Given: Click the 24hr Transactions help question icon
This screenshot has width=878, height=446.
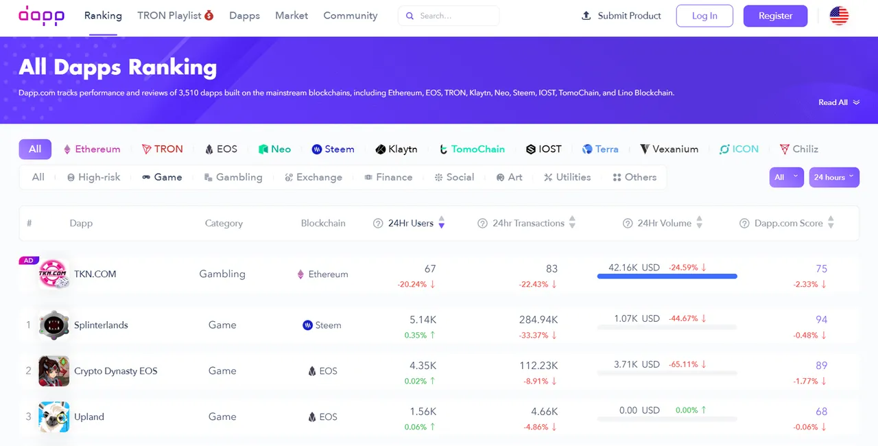Looking at the screenshot, I should tap(482, 223).
